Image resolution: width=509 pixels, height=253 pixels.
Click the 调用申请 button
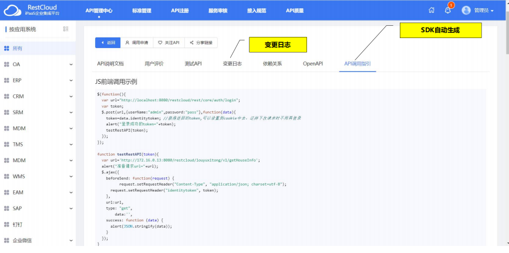[137, 43]
